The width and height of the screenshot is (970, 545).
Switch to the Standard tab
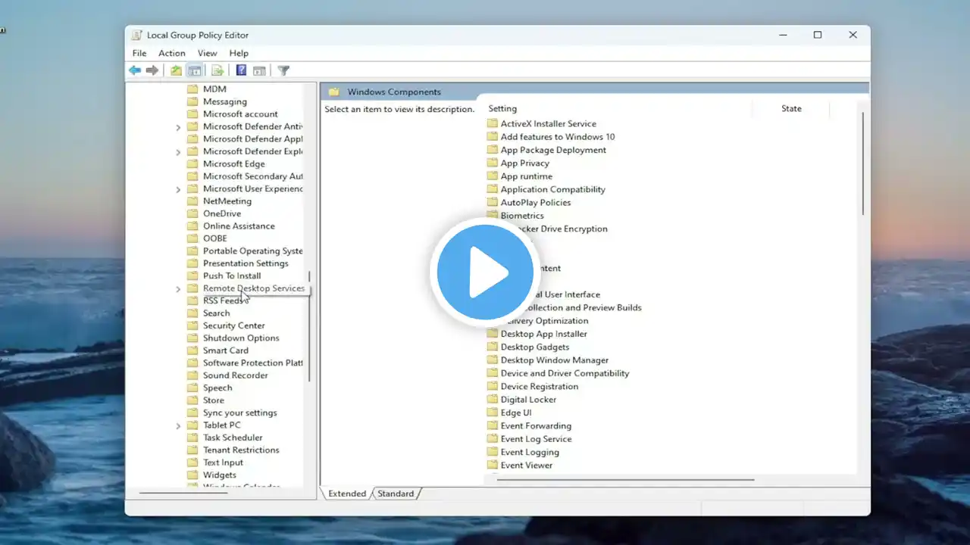[x=396, y=494]
